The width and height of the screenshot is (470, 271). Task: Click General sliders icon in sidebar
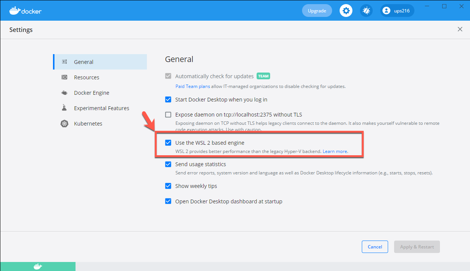tap(65, 62)
